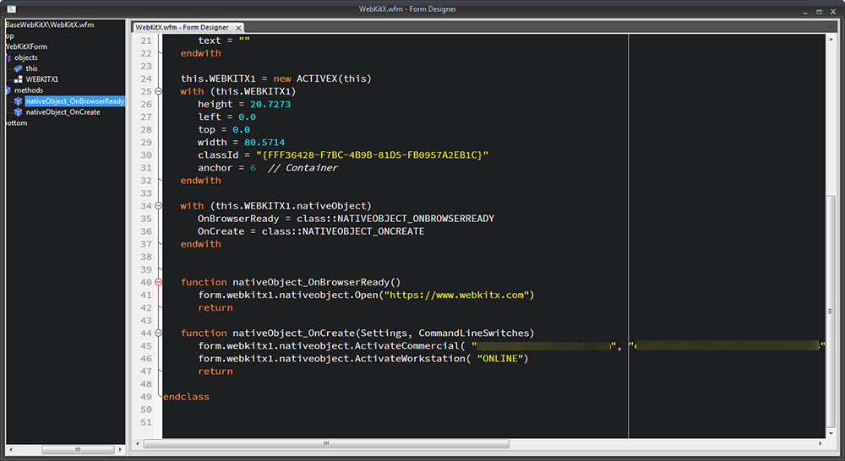Click the 'with (this.WEBKITX1.nativeObject)' line
Viewport: 845px width, 461px height.
[x=276, y=206]
